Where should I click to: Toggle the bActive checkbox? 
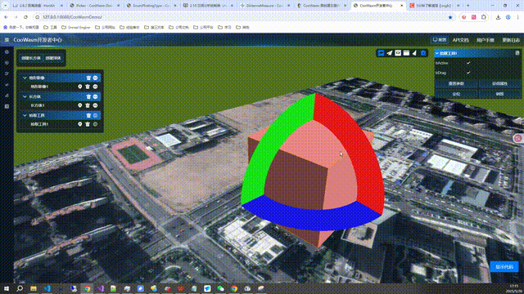click(x=468, y=63)
